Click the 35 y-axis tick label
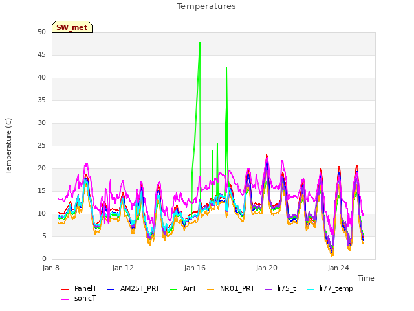This screenshot has height=311, width=414. (x=41, y=100)
